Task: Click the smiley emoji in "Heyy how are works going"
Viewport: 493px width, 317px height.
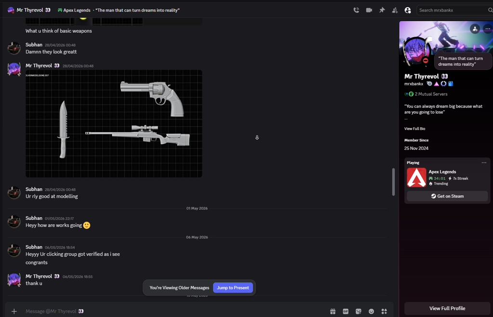Action: tap(87, 225)
